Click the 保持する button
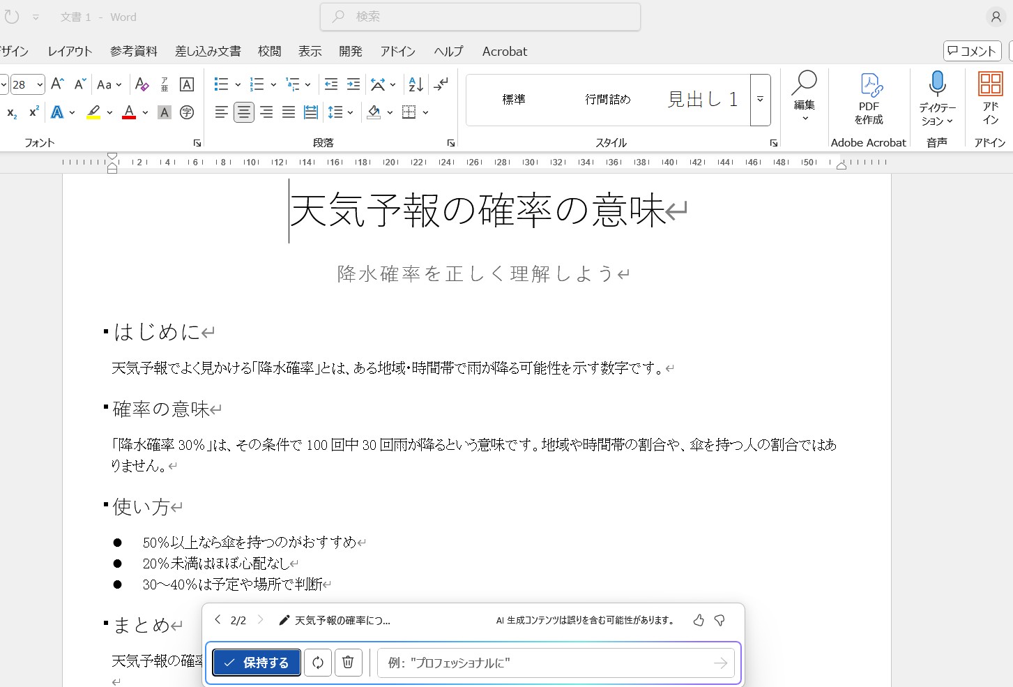The image size is (1013, 687). coord(257,663)
